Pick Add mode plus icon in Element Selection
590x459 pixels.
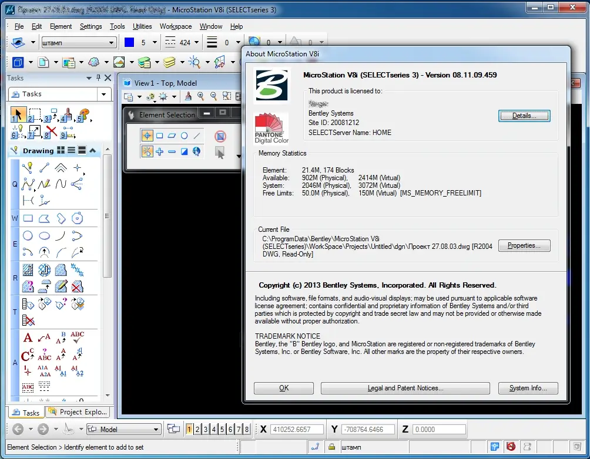tap(159, 151)
